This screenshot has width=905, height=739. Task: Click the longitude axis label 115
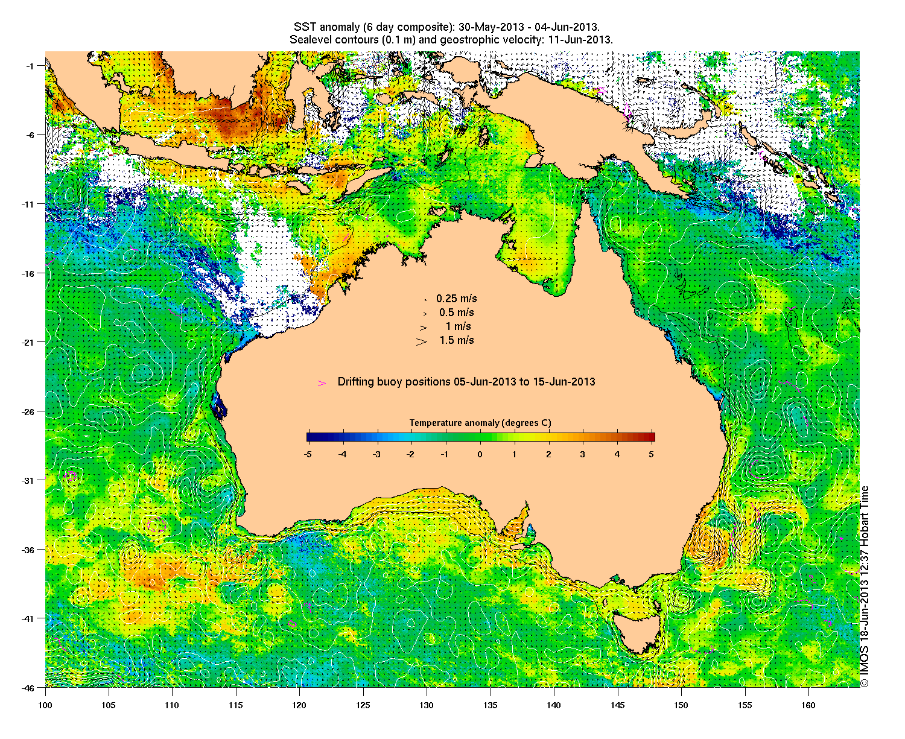(236, 705)
